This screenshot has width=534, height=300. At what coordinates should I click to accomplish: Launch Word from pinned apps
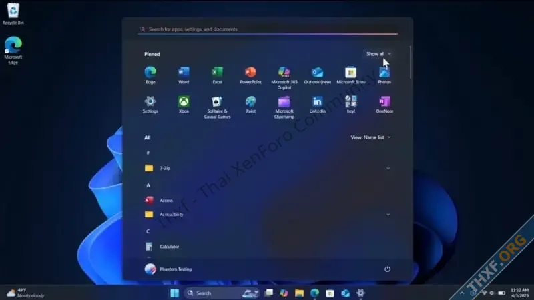(x=184, y=75)
